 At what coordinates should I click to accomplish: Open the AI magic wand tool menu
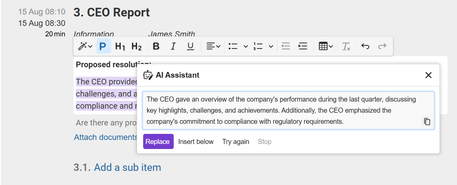[x=85, y=46]
